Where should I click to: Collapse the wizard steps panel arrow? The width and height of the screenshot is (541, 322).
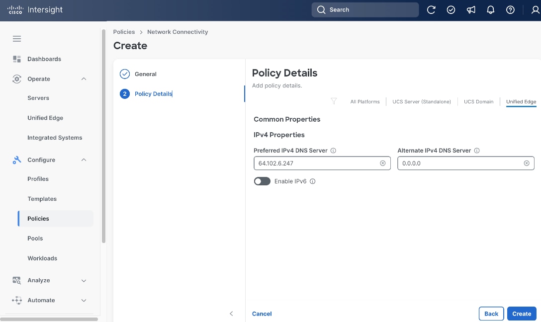coord(231,314)
